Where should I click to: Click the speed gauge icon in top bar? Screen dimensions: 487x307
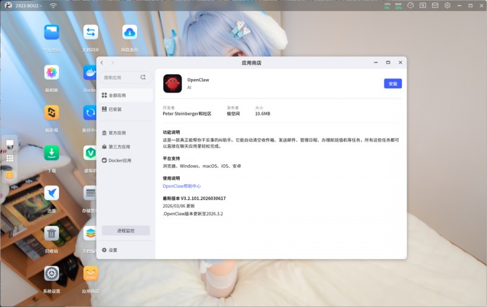point(410,5)
